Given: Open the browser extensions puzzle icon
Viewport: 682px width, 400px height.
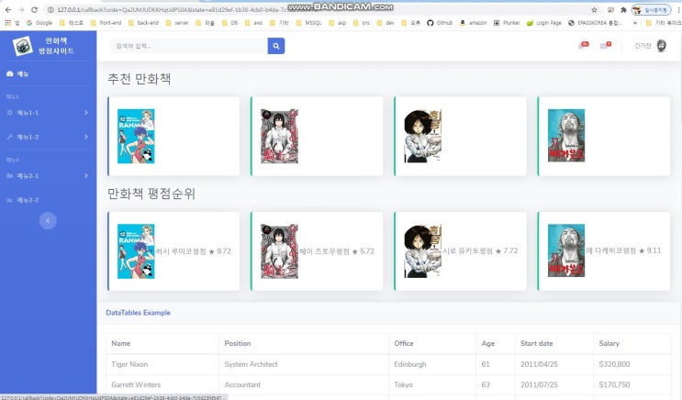Looking at the screenshot, I should (x=623, y=9).
